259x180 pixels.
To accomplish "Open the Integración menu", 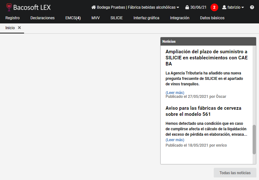I will (180, 18).
